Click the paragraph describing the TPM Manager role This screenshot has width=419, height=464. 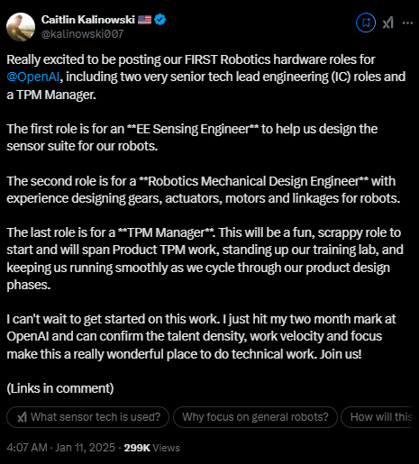[205, 259]
